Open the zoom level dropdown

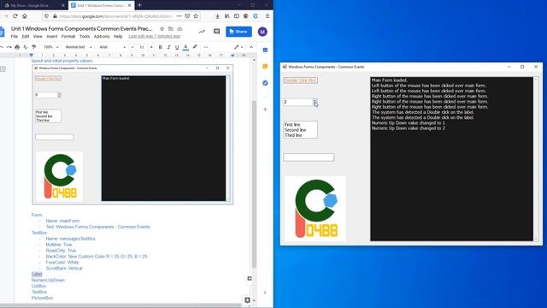(x=51, y=47)
